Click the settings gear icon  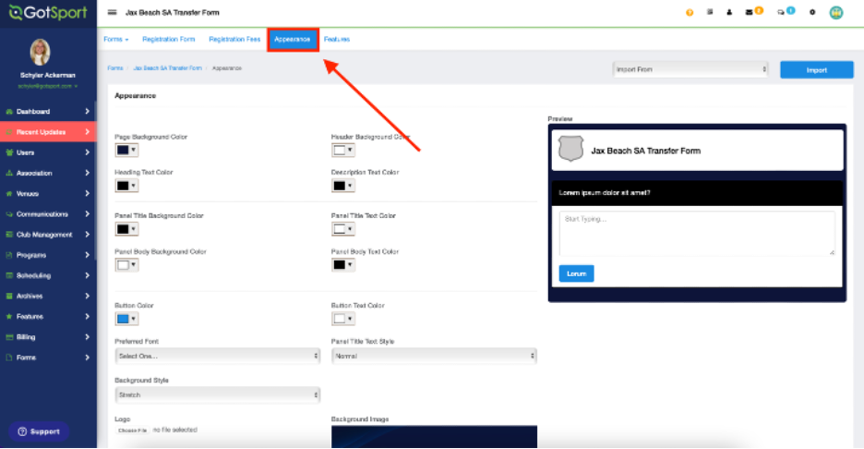pyautogui.click(x=812, y=12)
